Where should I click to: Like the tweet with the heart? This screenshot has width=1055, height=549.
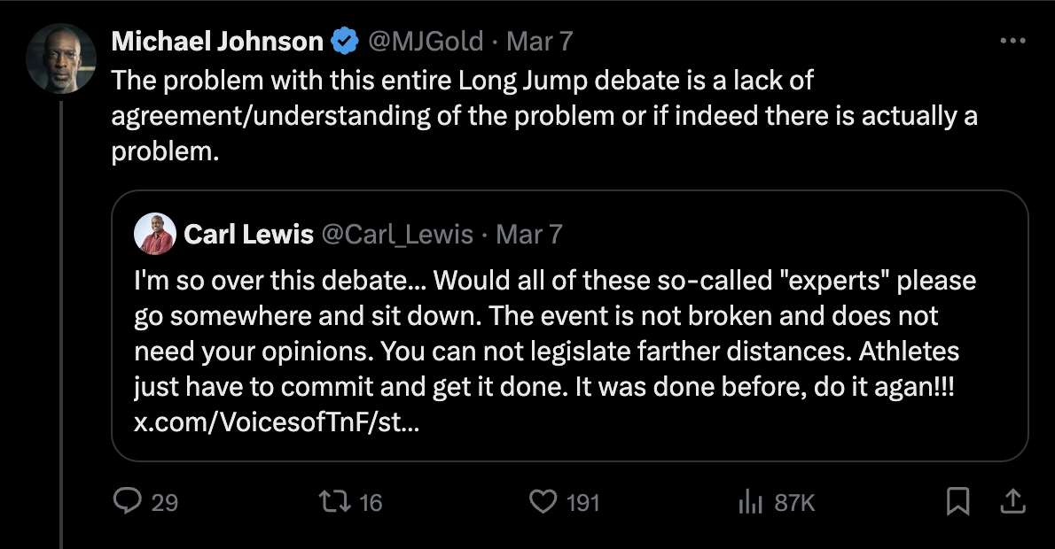[x=542, y=502]
